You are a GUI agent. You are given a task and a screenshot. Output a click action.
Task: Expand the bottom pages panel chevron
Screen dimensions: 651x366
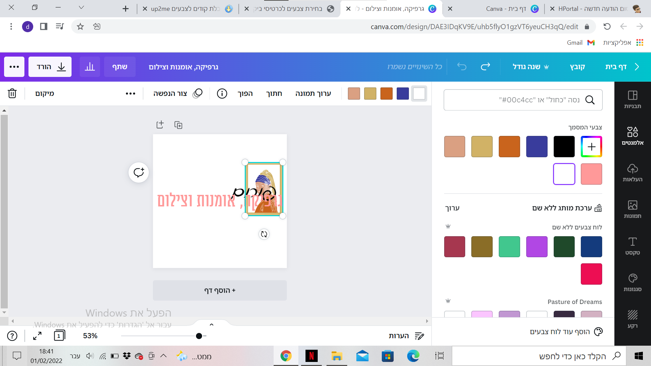tap(212, 324)
